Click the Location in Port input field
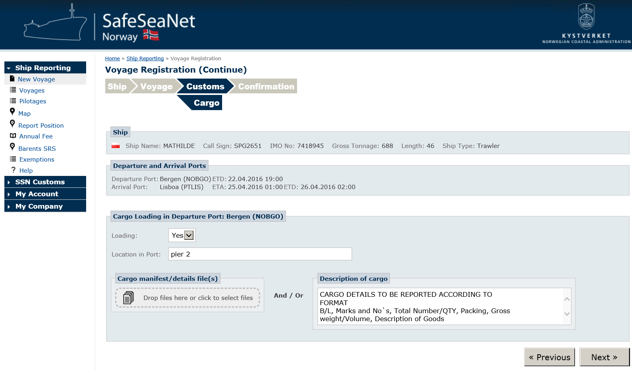Viewport: 632px width, 371px height. pos(260,254)
